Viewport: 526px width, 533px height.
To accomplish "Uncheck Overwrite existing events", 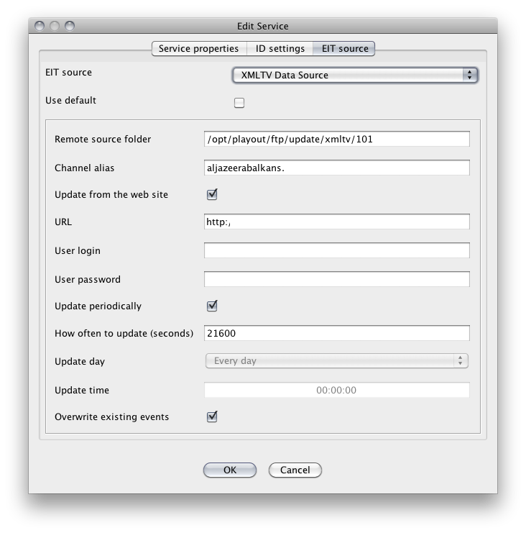I will pos(212,416).
